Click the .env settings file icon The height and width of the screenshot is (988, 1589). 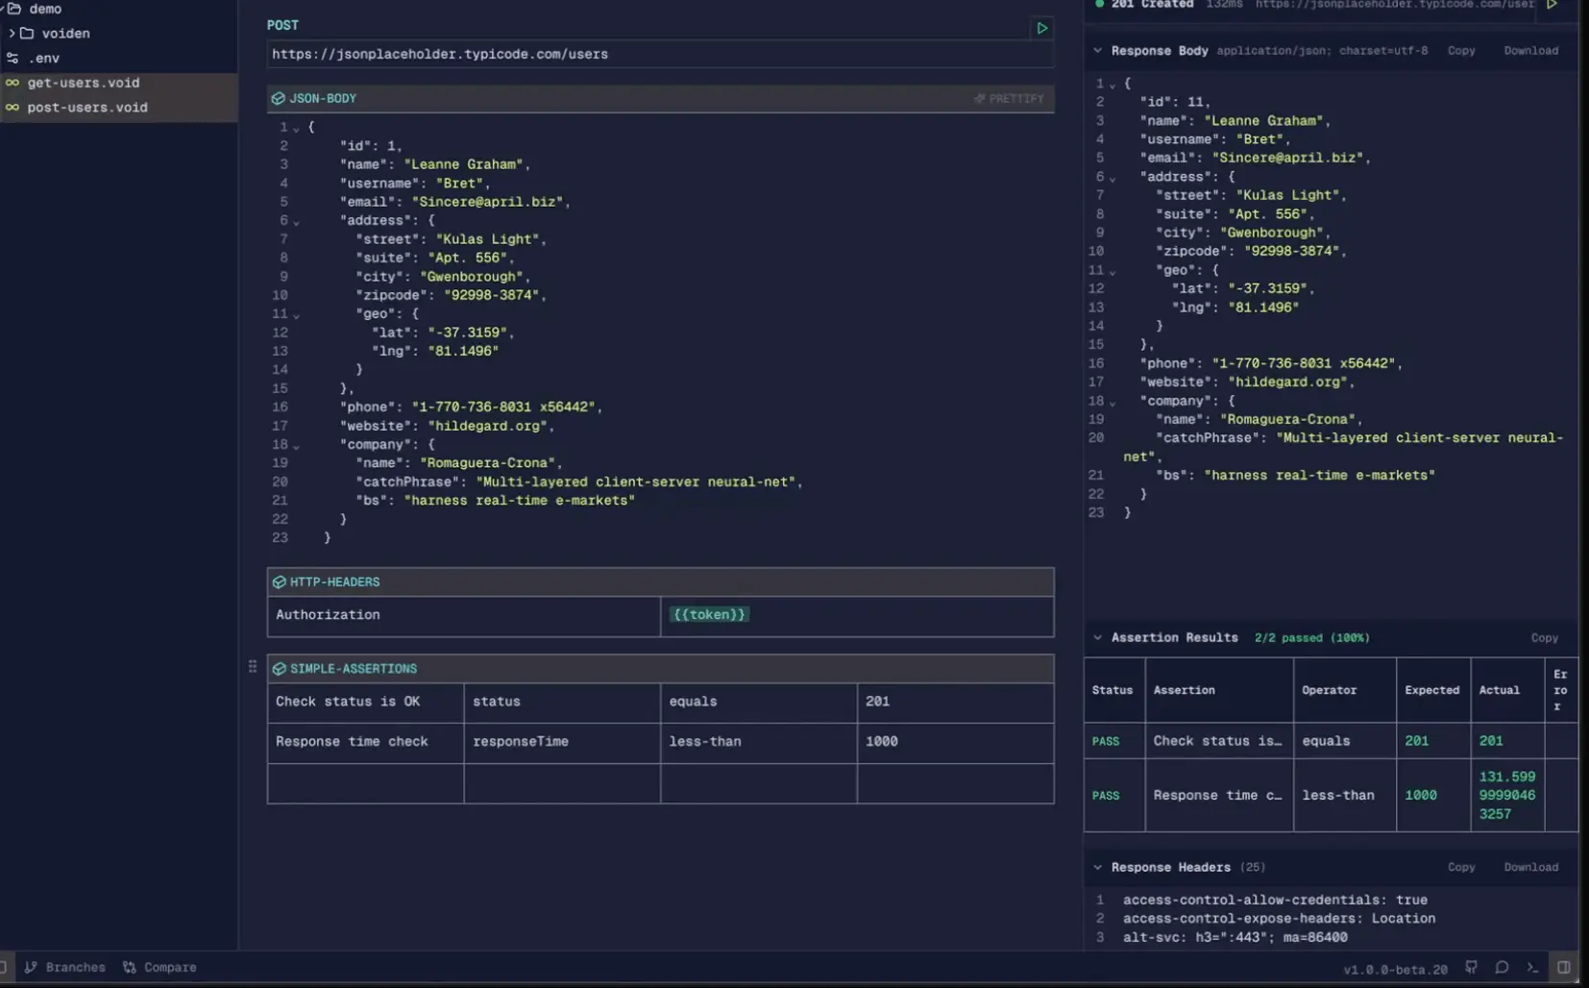(x=12, y=58)
